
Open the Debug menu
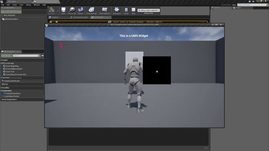point(28,5)
